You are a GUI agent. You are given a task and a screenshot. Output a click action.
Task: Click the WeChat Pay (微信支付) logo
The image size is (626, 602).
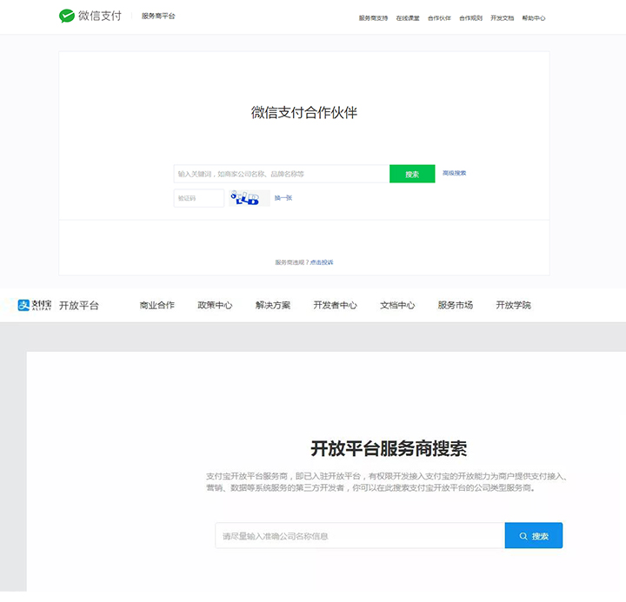pyautogui.click(x=90, y=16)
